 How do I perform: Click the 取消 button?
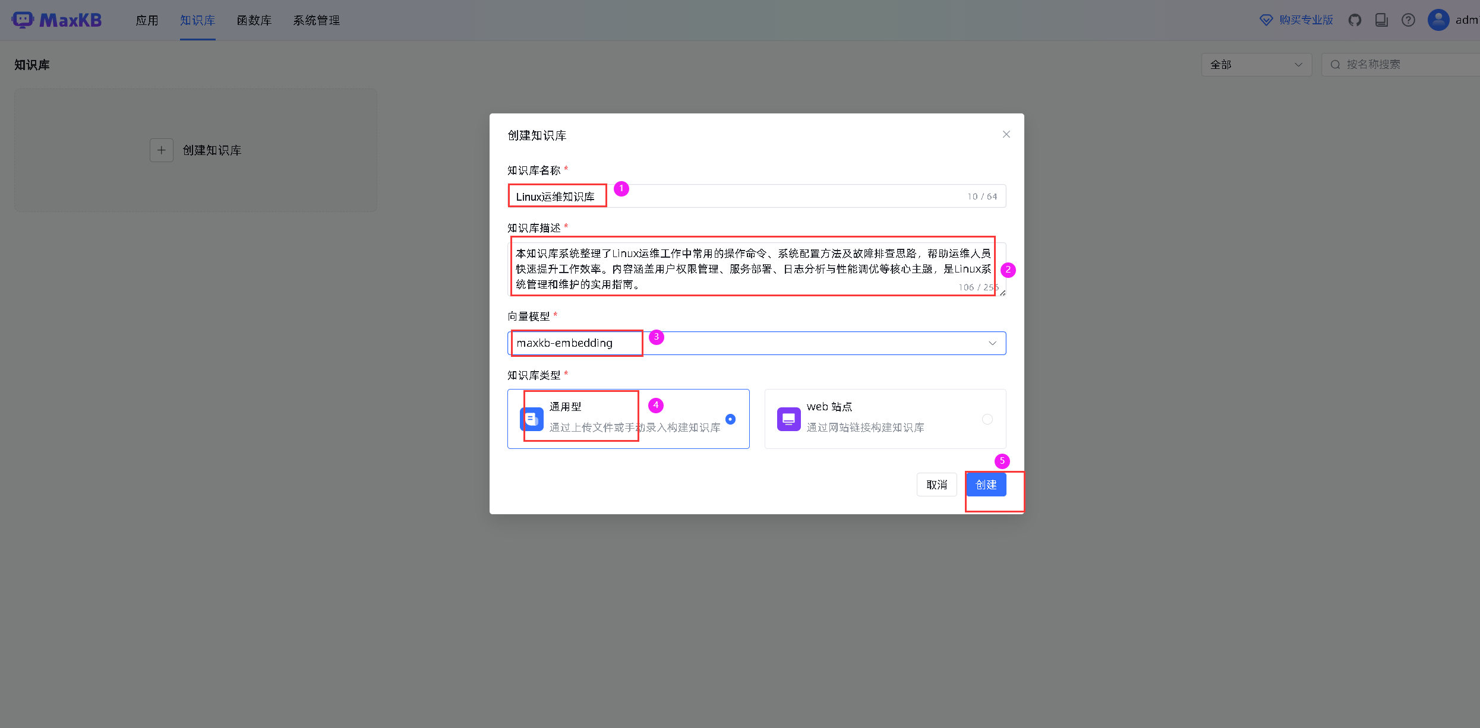936,485
